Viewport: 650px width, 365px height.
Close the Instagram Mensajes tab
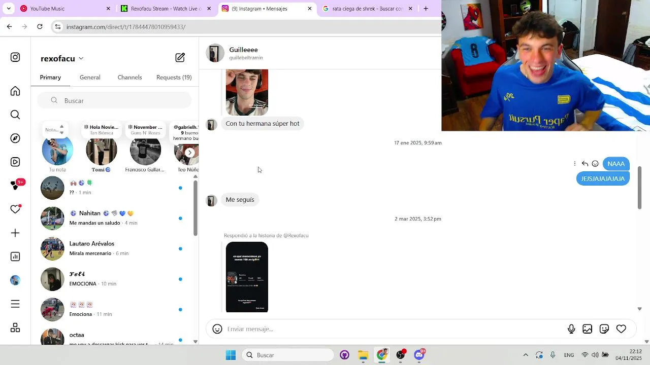pos(310,9)
